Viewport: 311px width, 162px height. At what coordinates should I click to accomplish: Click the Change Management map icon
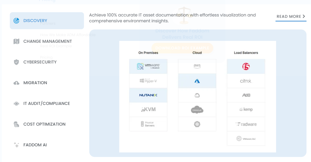coord(16,41)
